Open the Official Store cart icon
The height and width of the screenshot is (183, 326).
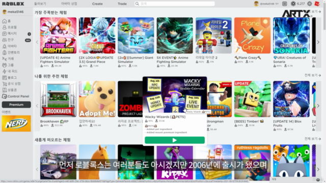pos(5,84)
